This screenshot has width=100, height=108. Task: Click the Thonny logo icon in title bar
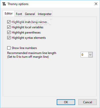coord(4,4)
